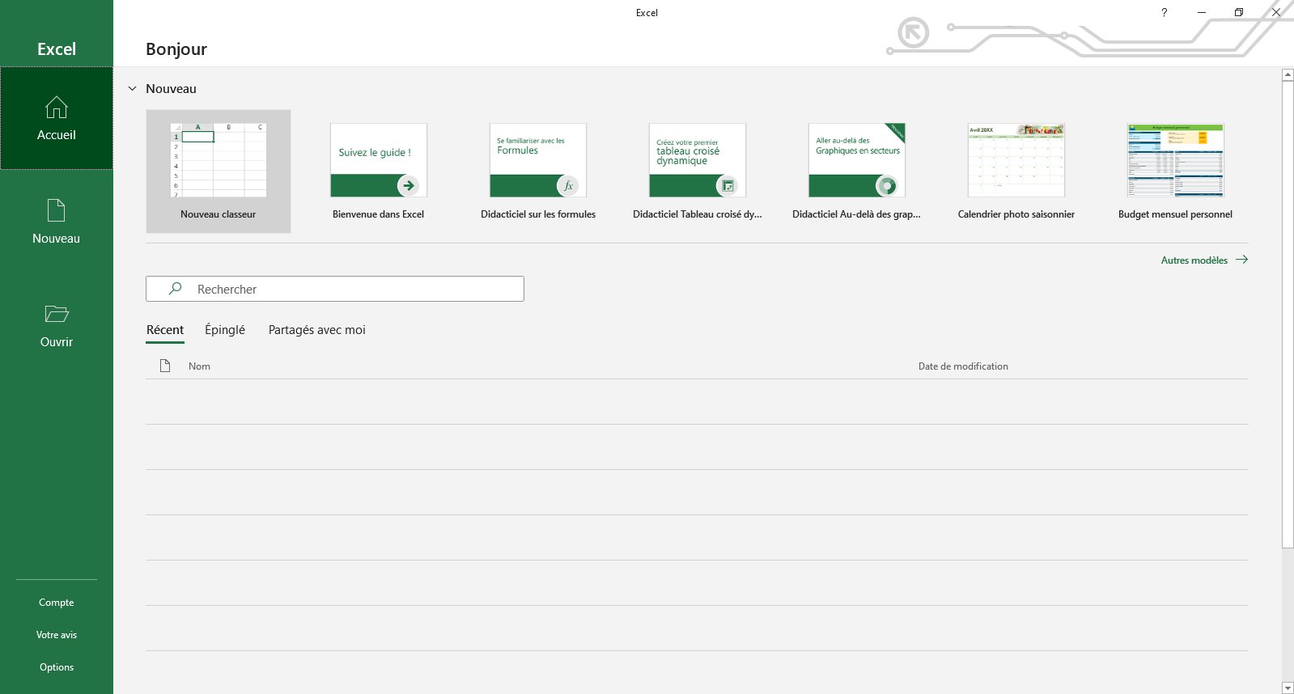Viewport: 1294px width, 694px height.
Task: Minimize the Excel window
Action: point(1202,12)
